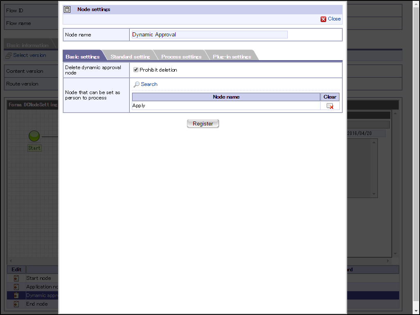Click the edit icon for End node row
This screenshot has width=420, height=315.
[16, 304]
